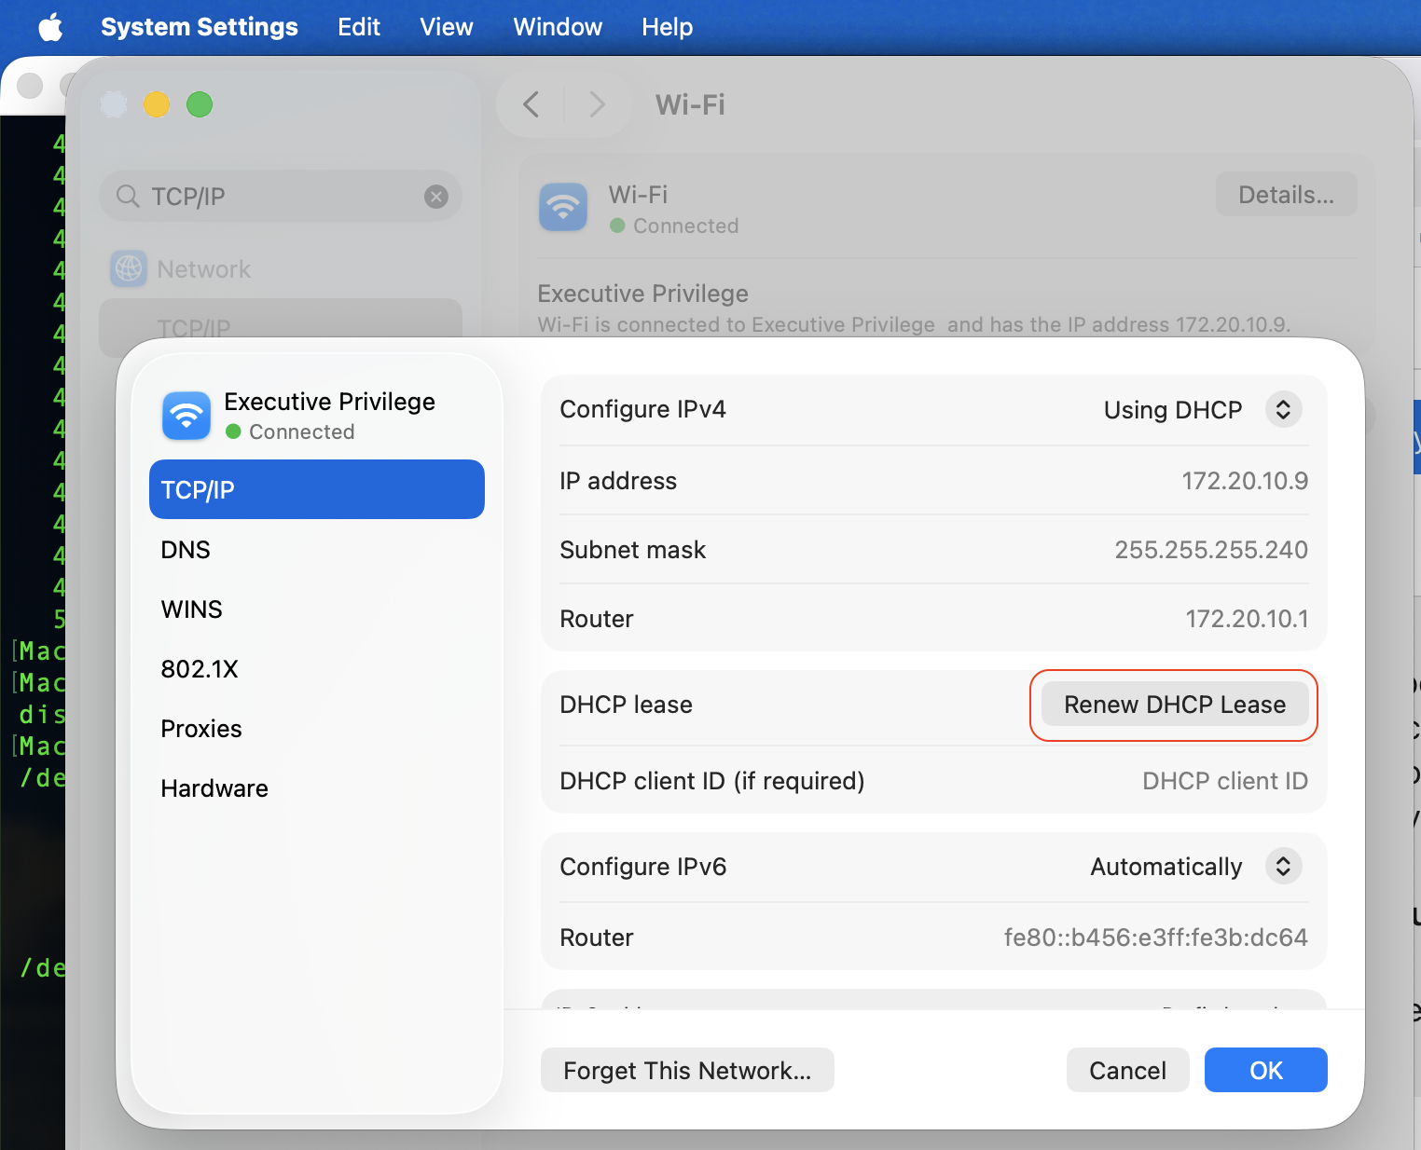
Task: Clear the TCP/IP search field
Action: coord(436,197)
